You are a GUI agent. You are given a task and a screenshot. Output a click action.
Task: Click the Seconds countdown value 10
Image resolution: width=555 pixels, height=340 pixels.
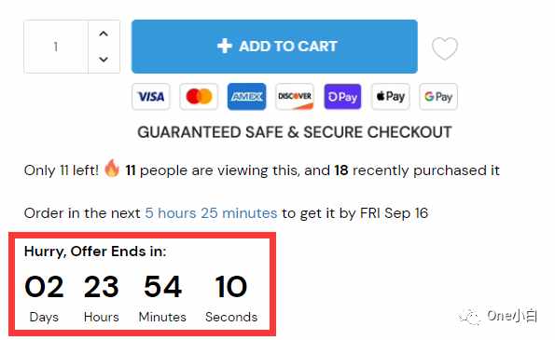(x=231, y=287)
